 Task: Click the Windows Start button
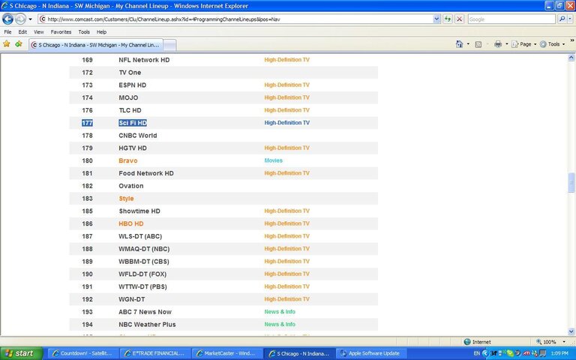[21, 353]
